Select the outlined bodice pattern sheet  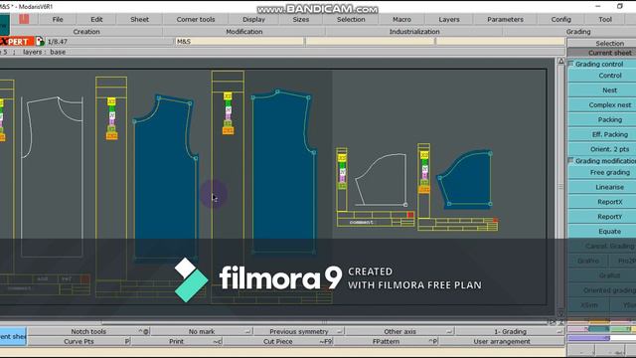click(x=52, y=177)
